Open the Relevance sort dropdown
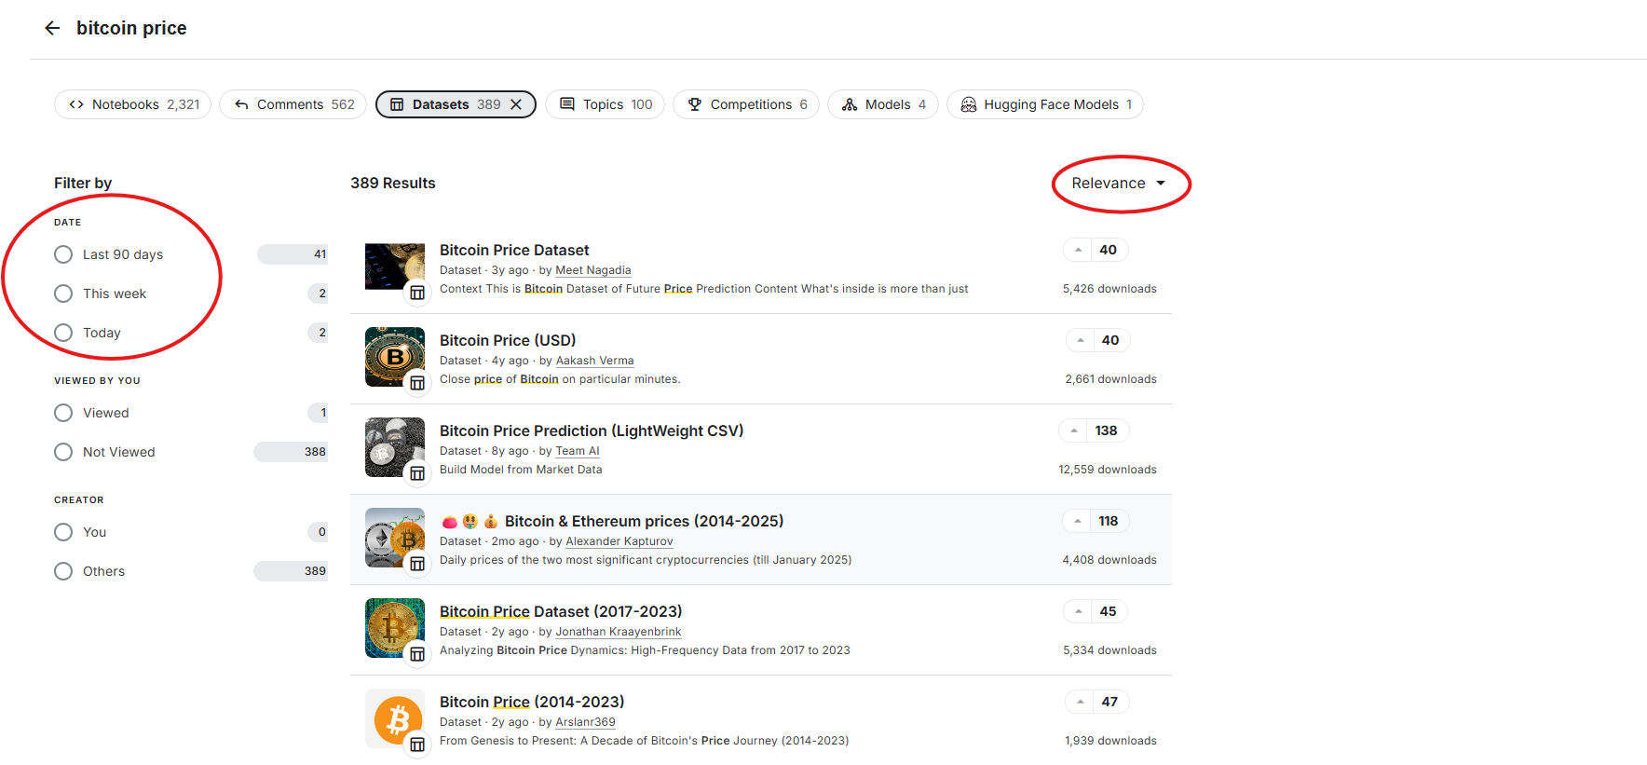The width and height of the screenshot is (1647, 765). tap(1119, 184)
